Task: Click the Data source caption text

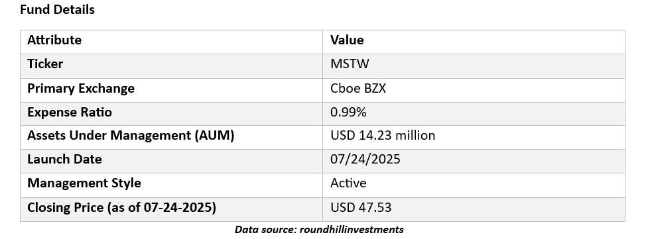Action: [x=319, y=229]
